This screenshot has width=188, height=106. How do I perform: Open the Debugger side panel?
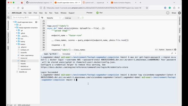point(179,39)
